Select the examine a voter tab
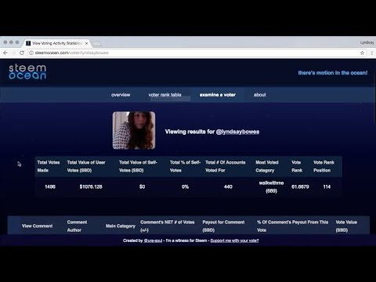 [218, 95]
